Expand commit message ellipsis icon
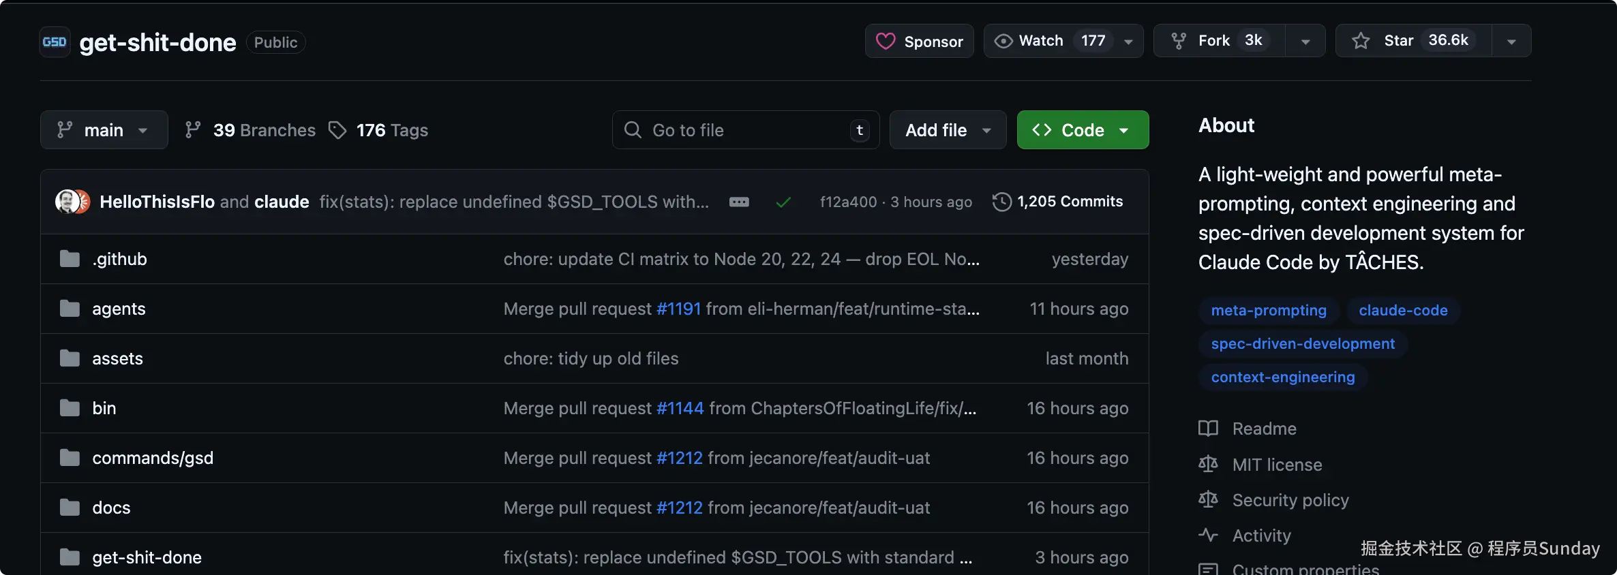 click(x=739, y=202)
